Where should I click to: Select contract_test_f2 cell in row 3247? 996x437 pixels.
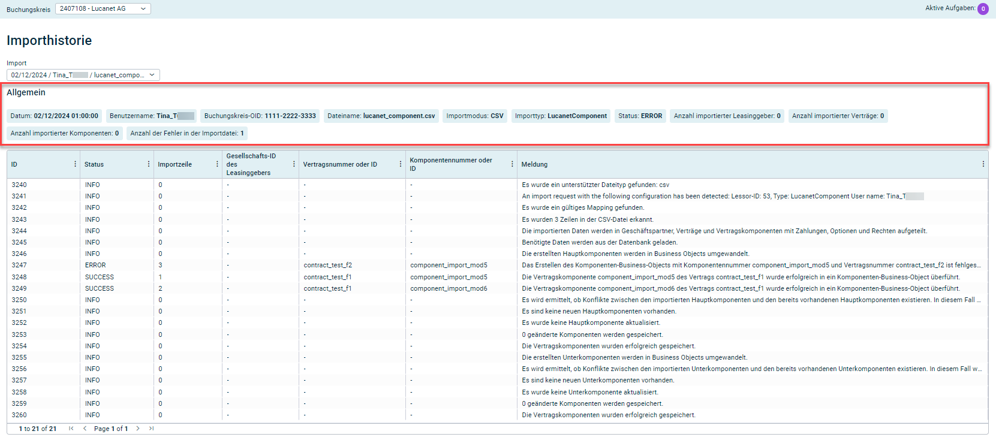coord(328,265)
